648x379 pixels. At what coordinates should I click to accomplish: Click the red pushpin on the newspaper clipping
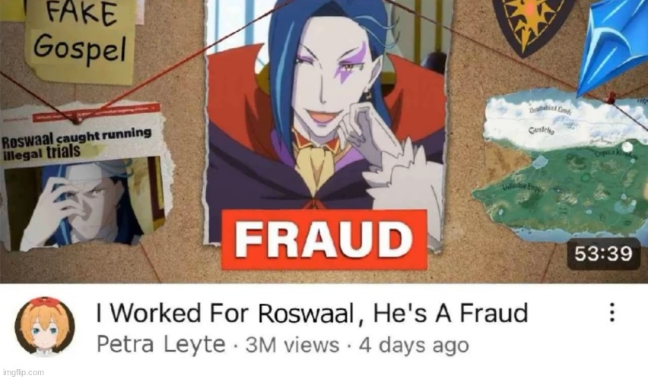[75, 120]
